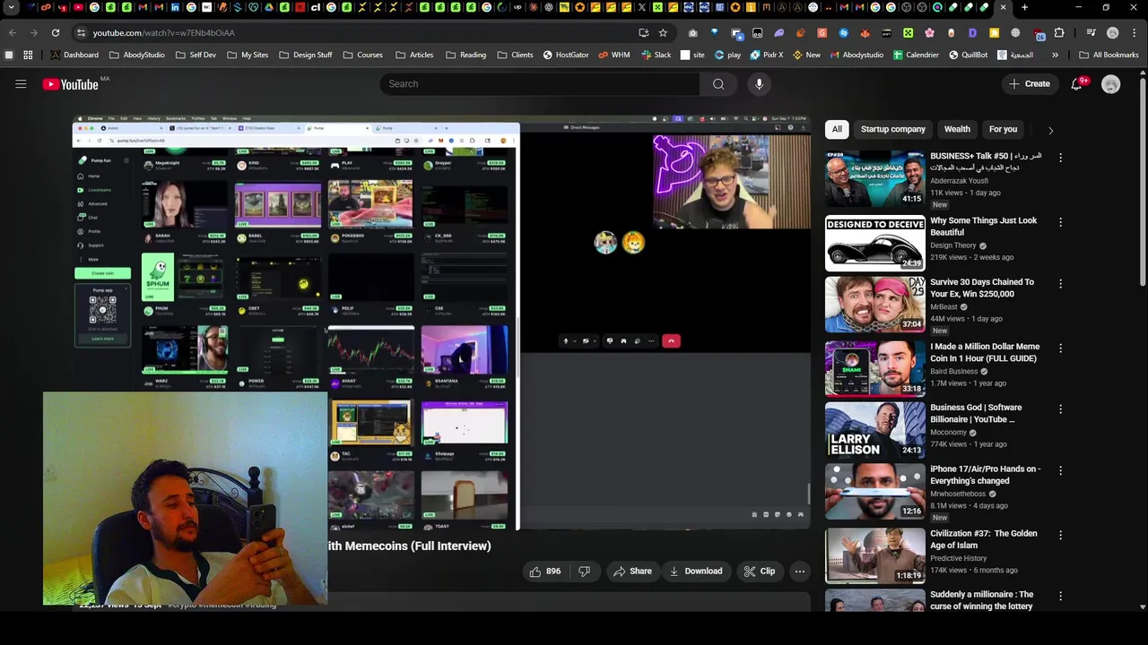The image size is (1148, 645).
Task: Open the All Bookmarks folder
Action: tap(1109, 55)
